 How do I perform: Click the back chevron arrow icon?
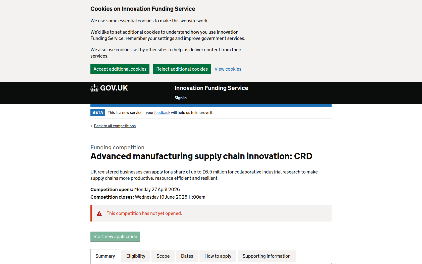[91, 126]
